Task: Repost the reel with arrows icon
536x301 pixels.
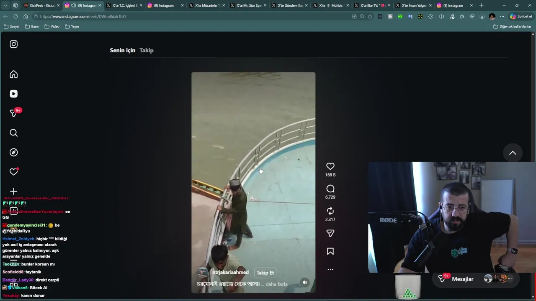Action: coord(330,211)
